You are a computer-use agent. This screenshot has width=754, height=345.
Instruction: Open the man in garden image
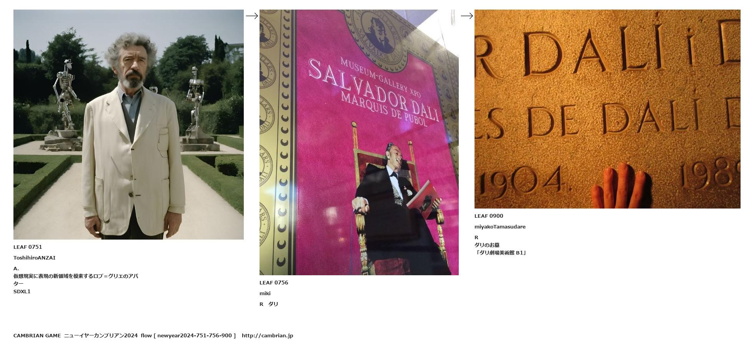point(129,125)
